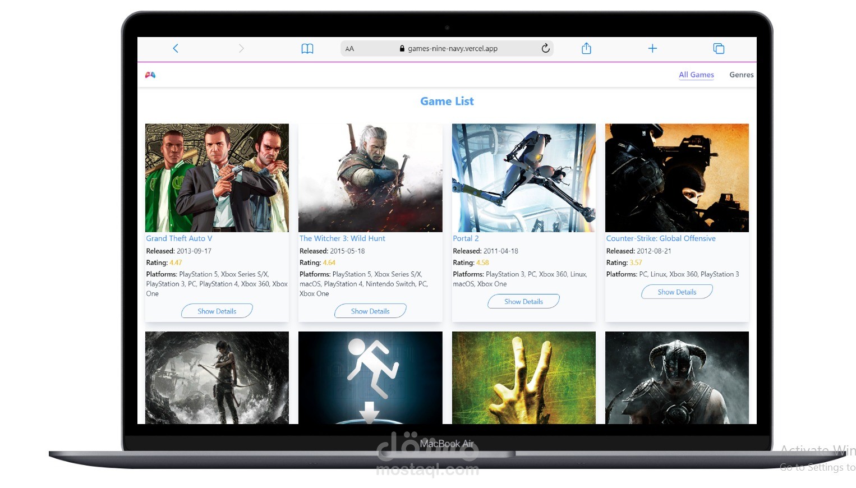Click the browser forward arrow
This screenshot has width=856, height=488.
pos(241,48)
